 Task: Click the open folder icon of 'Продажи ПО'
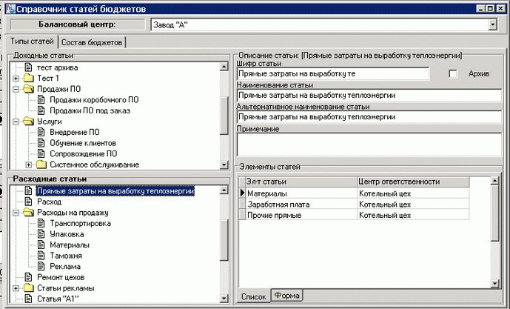(29, 89)
